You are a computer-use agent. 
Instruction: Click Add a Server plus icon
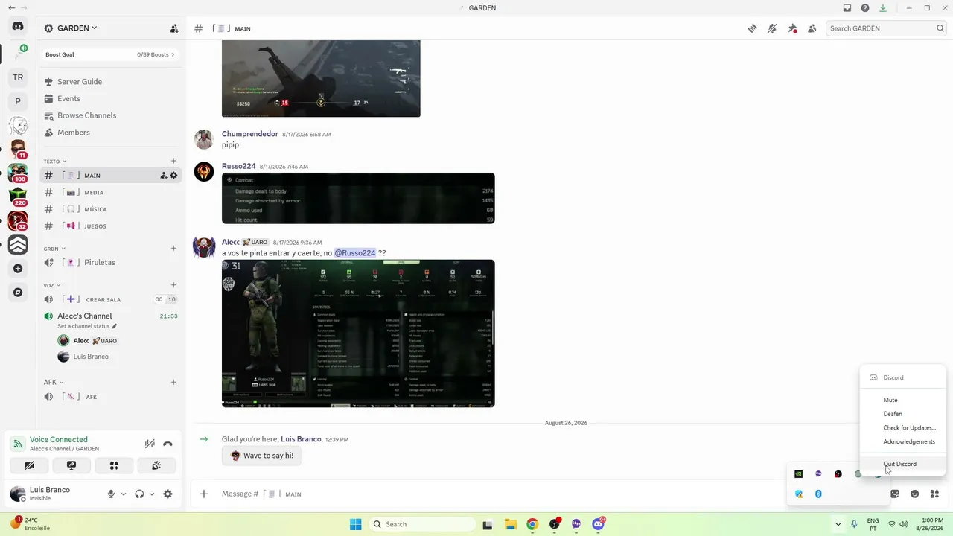tap(18, 269)
